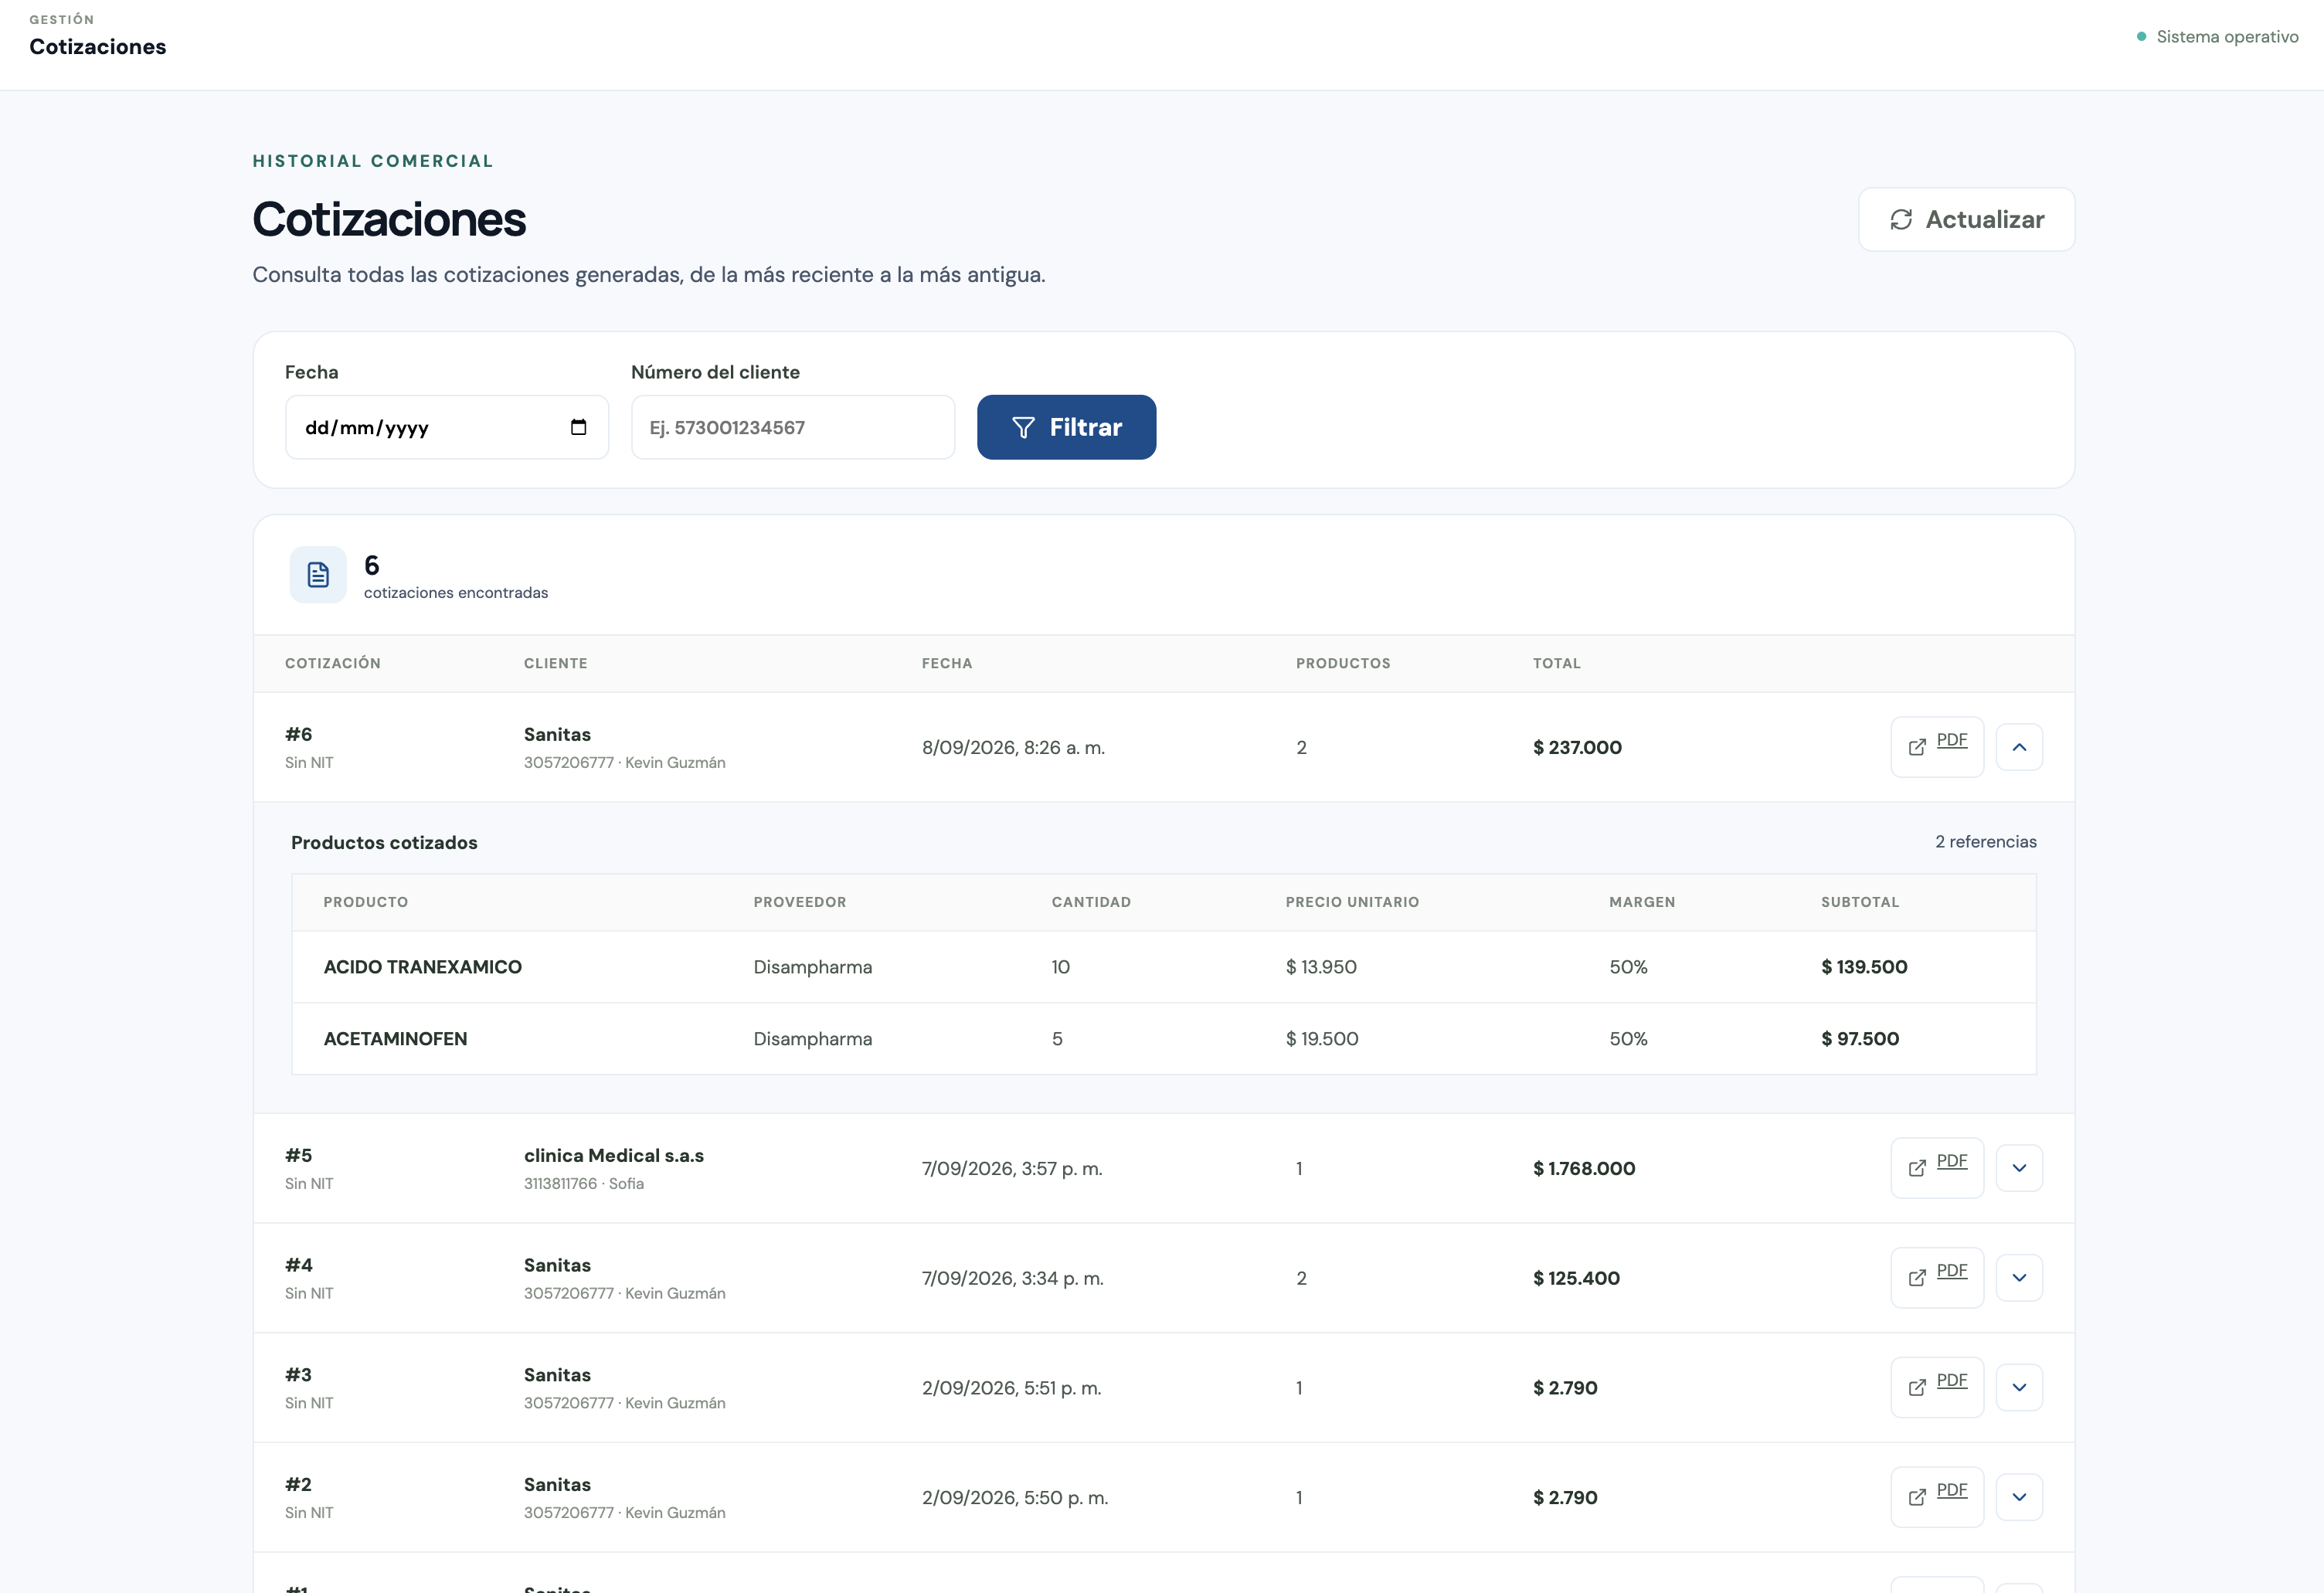
Task: Click the Cotizaciones title in top bar
Action: pyautogui.click(x=98, y=47)
